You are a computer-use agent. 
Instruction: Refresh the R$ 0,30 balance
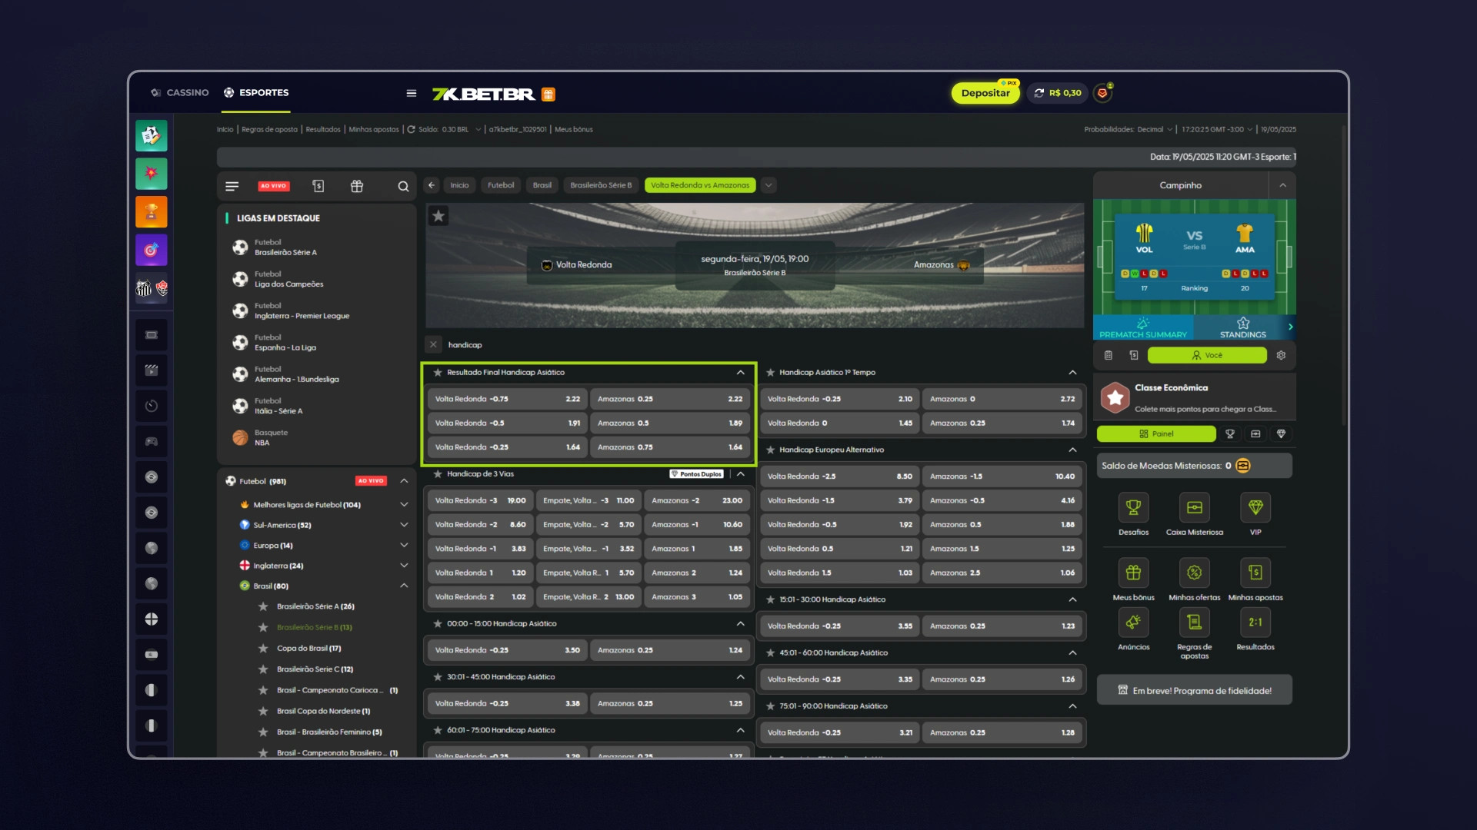click(x=1039, y=93)
